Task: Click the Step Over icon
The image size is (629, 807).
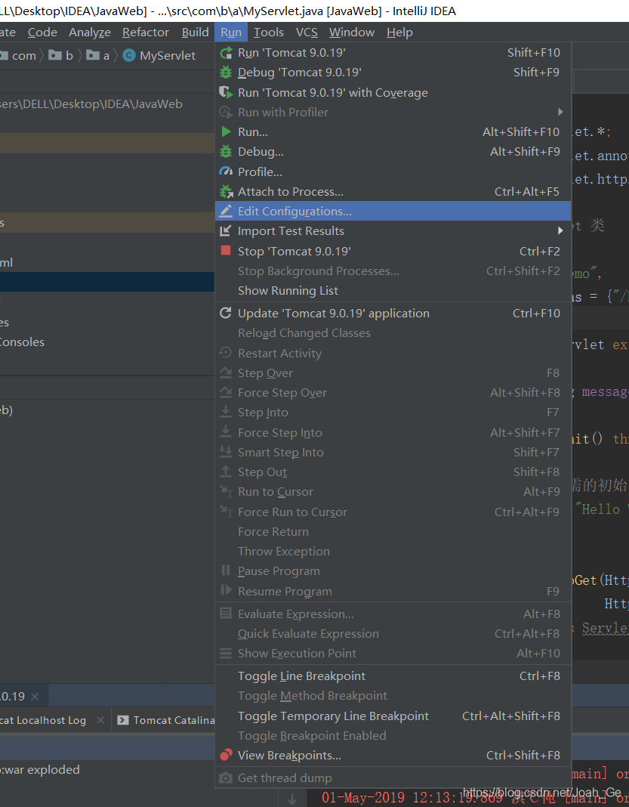Action: point(226,373)
